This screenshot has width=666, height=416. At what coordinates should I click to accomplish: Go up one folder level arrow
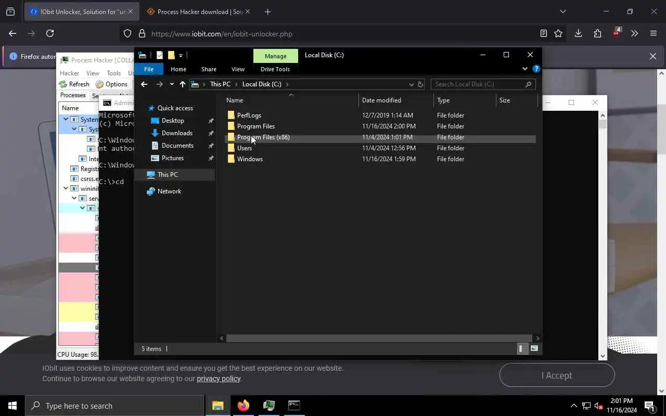click(x=183, y=84)
